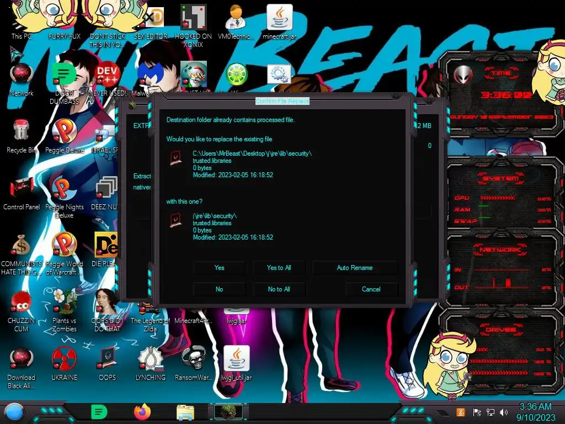565x424 pixels.
Task: Launch Firefox from the taskbar
Action: 142,412
